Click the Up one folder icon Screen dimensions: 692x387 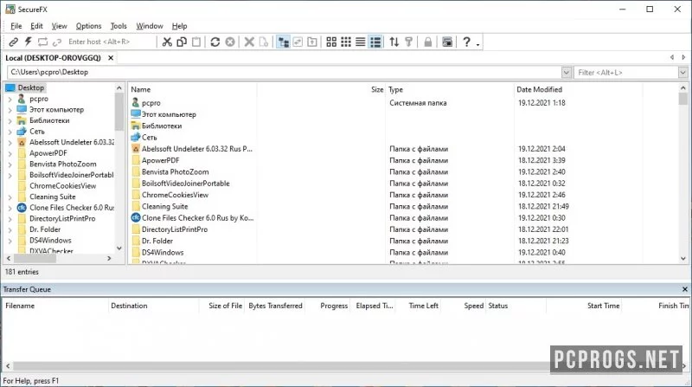312,42
